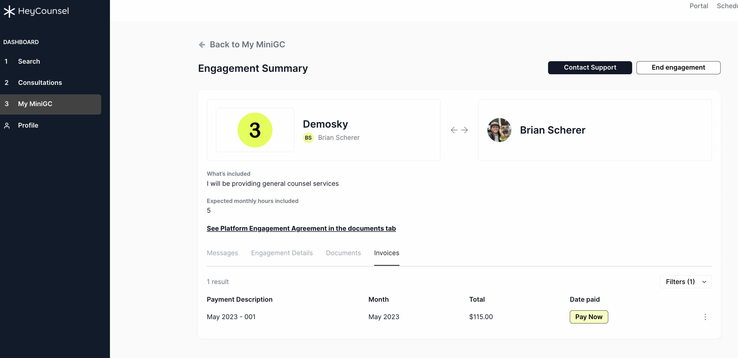Go to Search in the sidebar
The image size is (738, 358).
tap(29, 61)
